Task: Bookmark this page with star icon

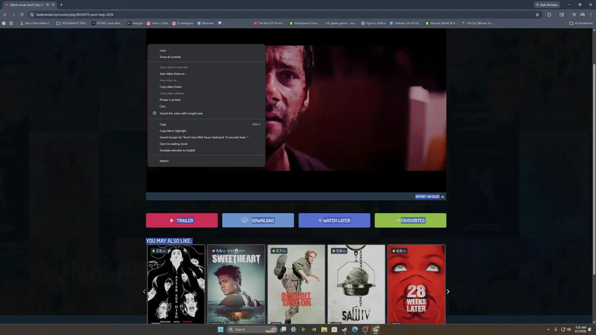Action: (x=537, y=14)
